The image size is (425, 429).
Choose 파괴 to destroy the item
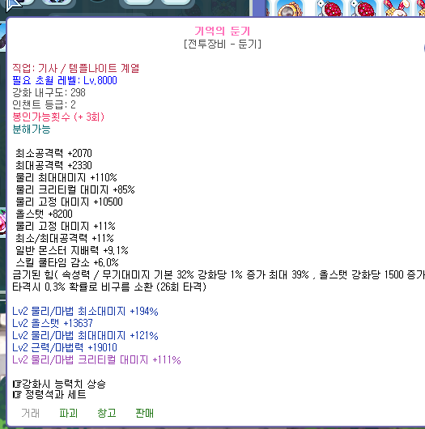(69, 413)
